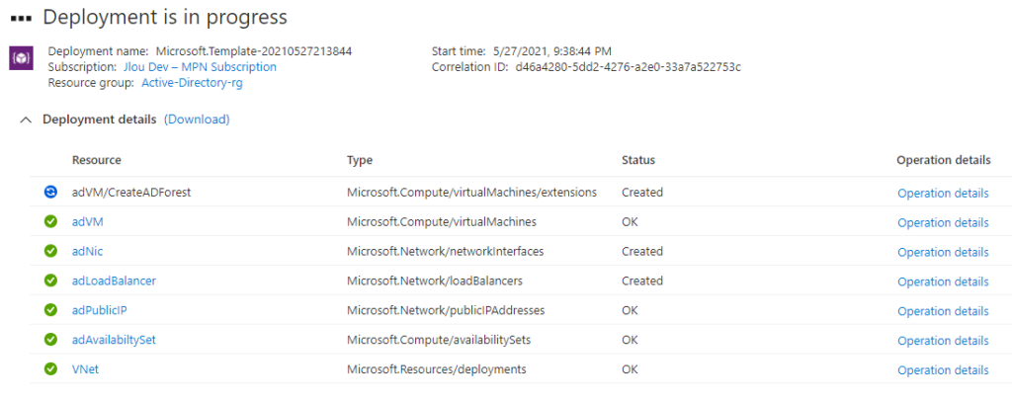Click the in-progress sync icon for adVM/CreateADForest

(x=50, y=192)
